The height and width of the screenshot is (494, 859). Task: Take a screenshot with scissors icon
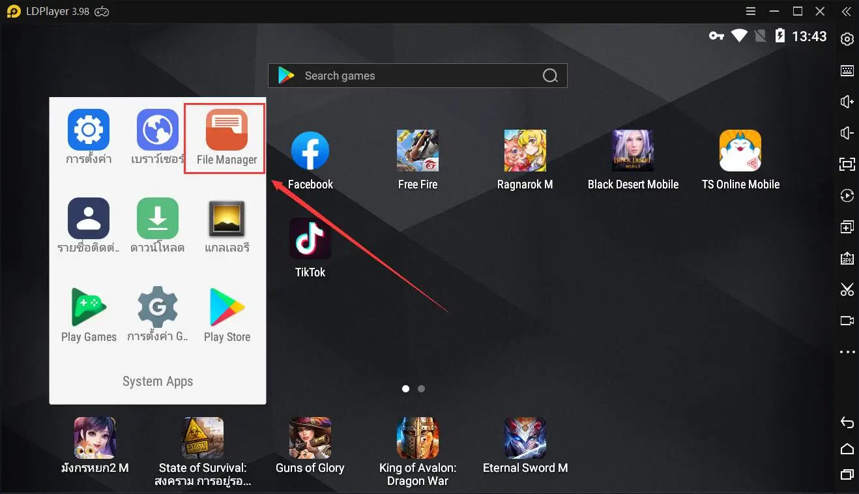coord(847,289)
